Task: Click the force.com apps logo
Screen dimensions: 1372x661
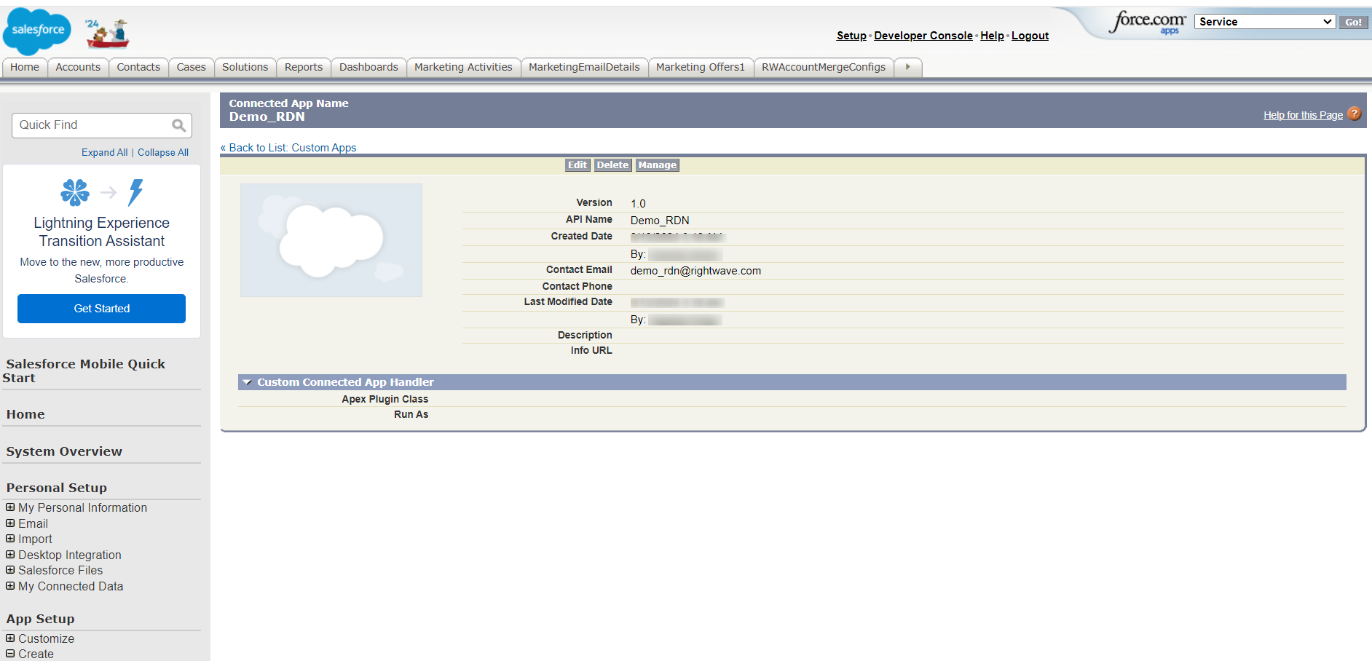Action: click(1148, 22)
